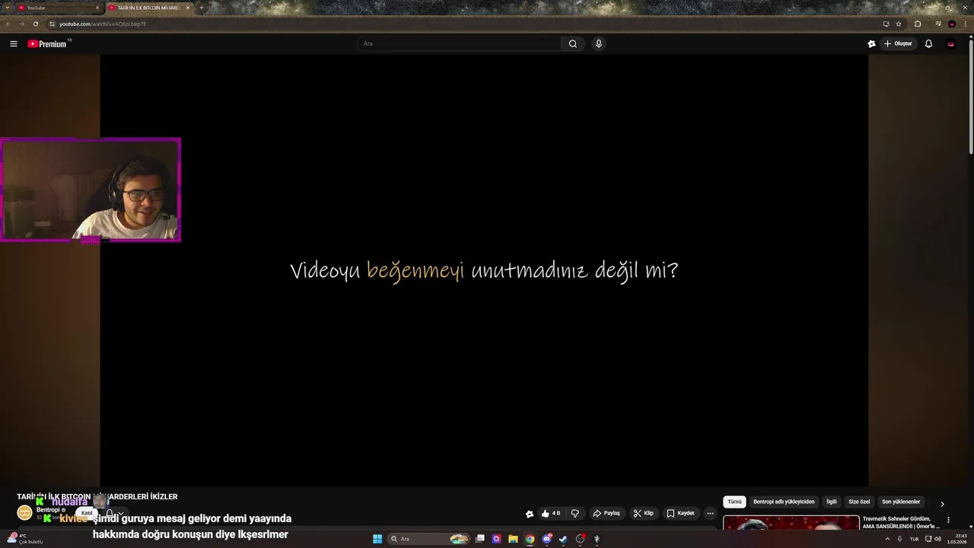This screenshot has height=548, width=974.
Task: Switch to TARİHİN İLK BITCOIN tab
Action: coord(148,8)
